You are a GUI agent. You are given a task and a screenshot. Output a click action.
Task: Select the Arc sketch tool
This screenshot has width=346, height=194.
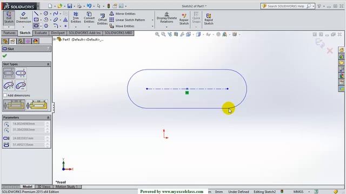[46, 20]
